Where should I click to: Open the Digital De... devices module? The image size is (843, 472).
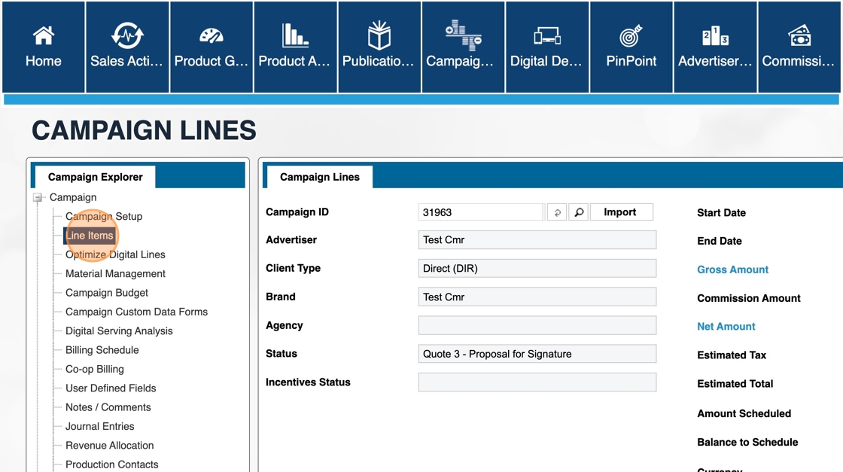point(546,47)
